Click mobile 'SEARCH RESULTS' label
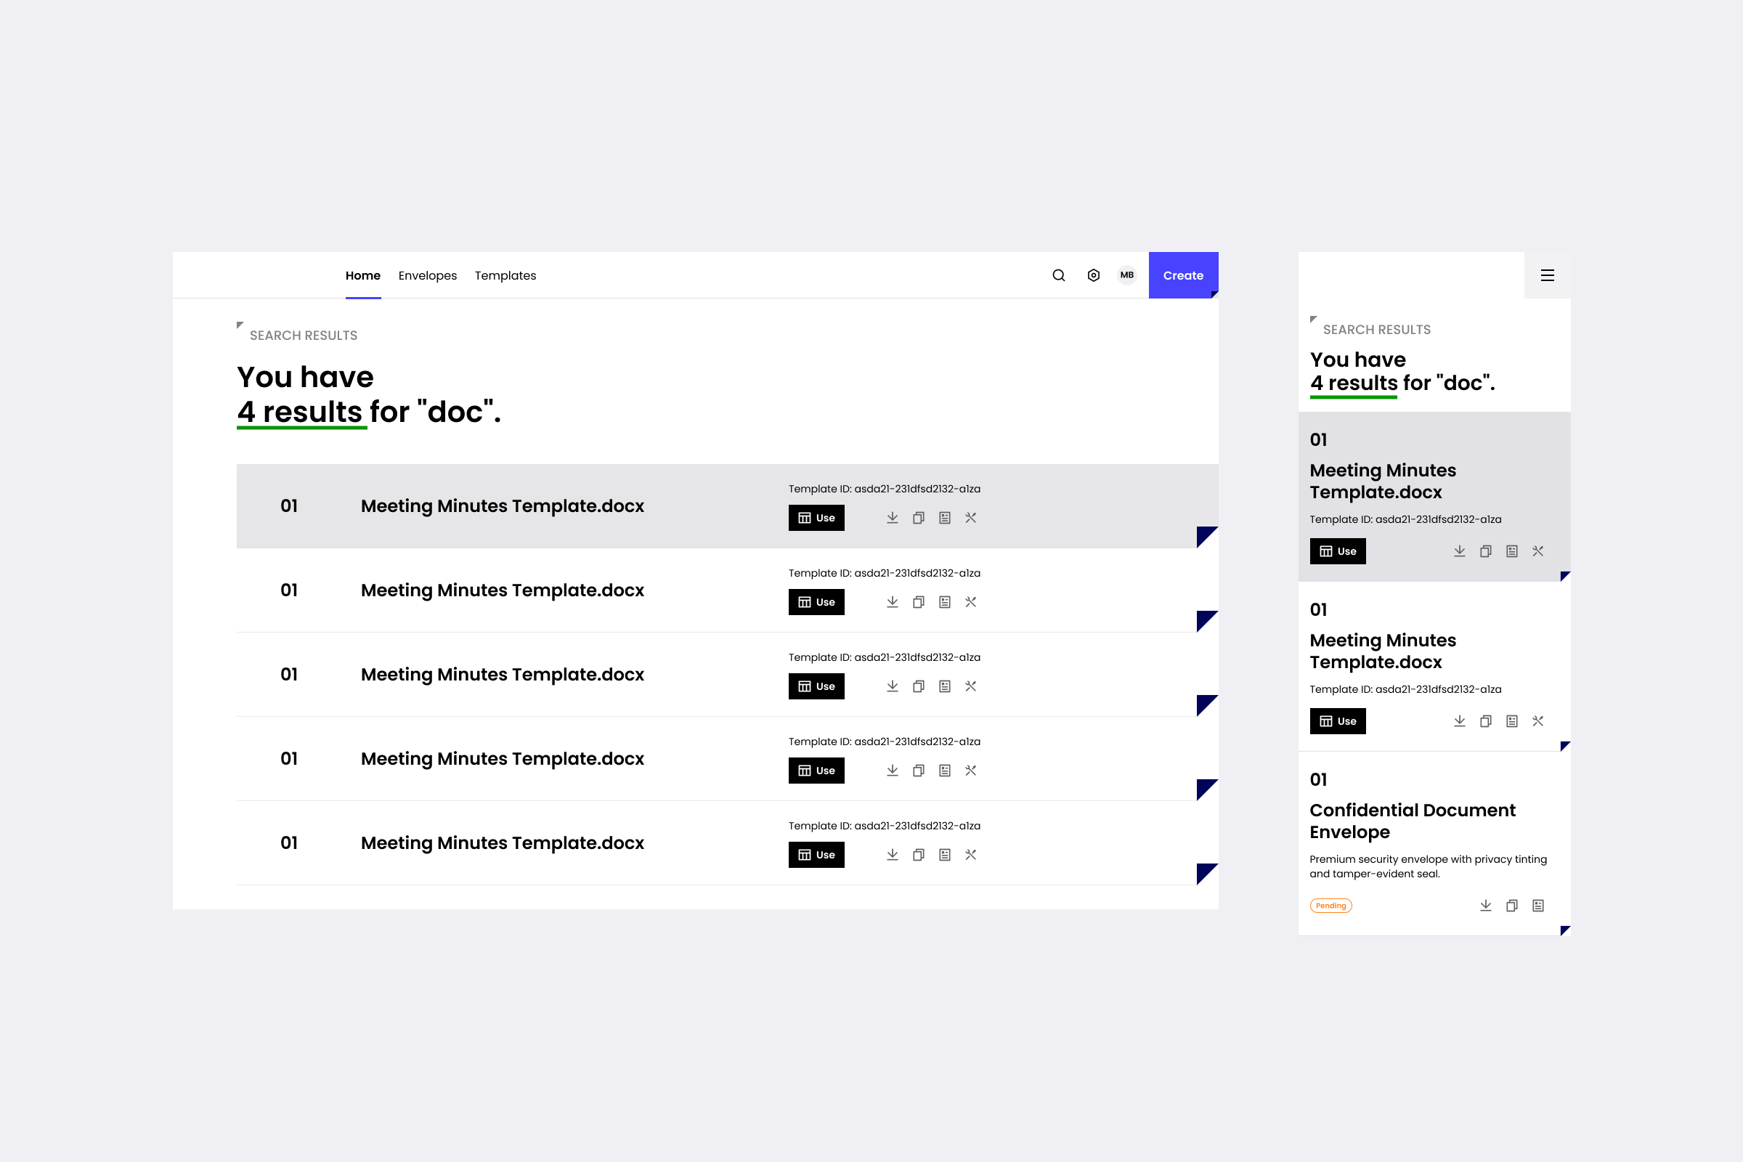 [x=1377, y=330]
